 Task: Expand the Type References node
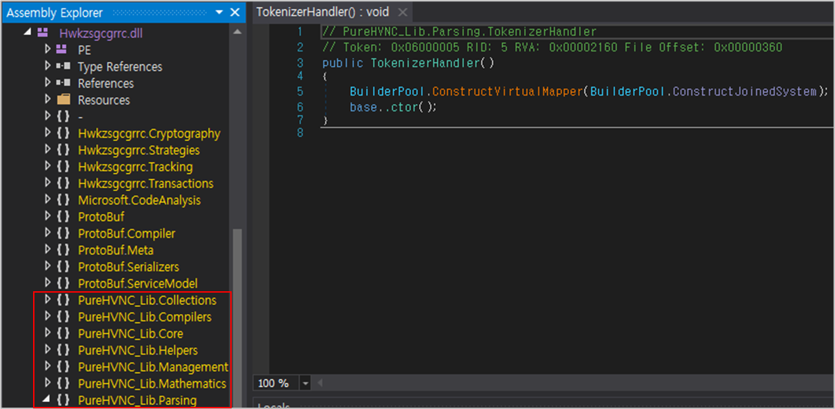(48, 66)
